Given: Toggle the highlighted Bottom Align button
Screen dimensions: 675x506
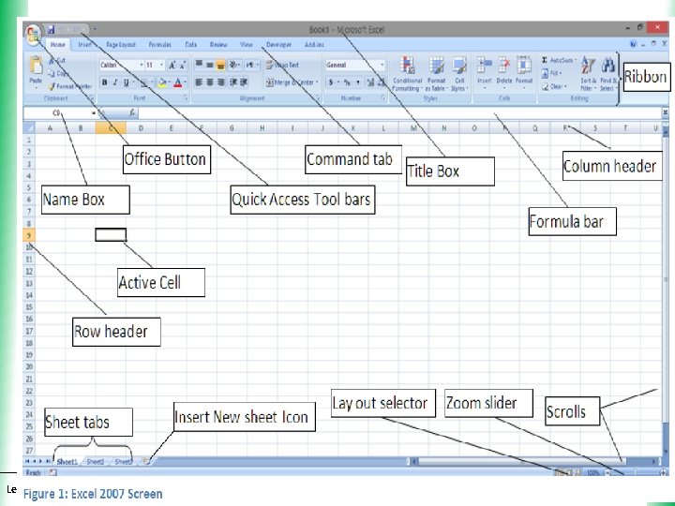Looking at the screenshot, I should (x=220, y=65).
